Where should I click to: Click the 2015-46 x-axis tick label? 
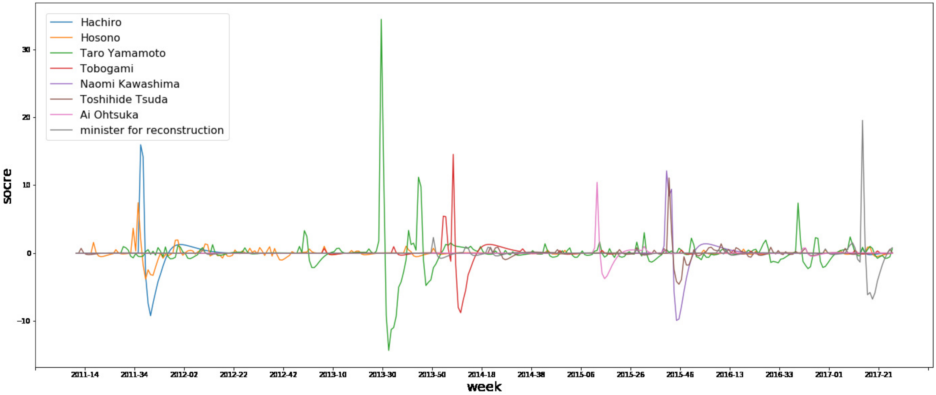(680, 375)
